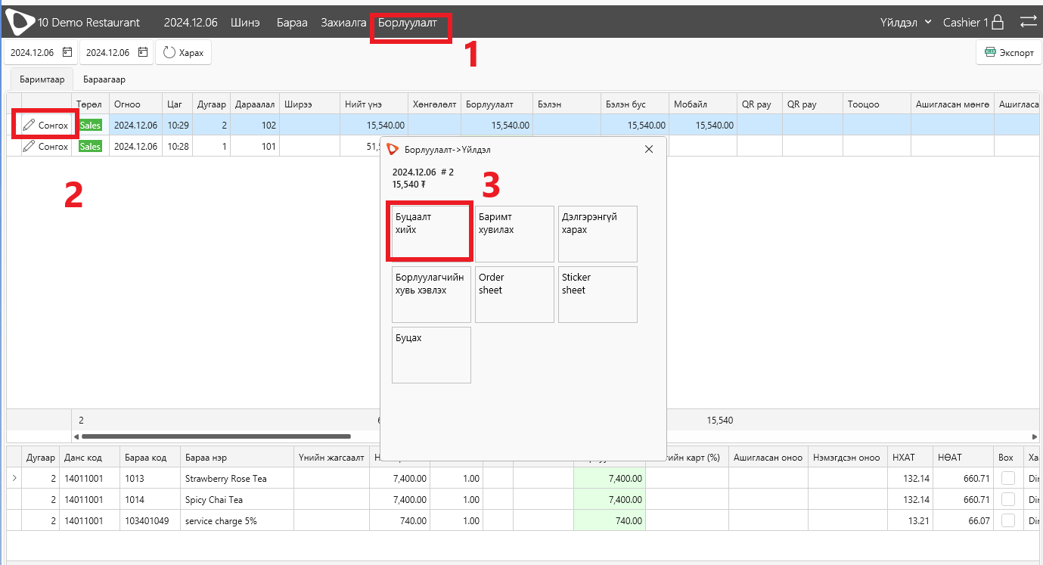Click the Sales badge in the 10:28 row
This screenshot has width=1043, height=565.
tap(90, 146)
